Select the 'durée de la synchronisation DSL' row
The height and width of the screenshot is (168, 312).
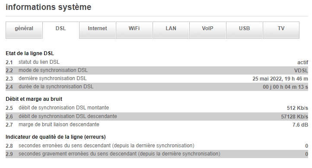[x=157, y=87]
